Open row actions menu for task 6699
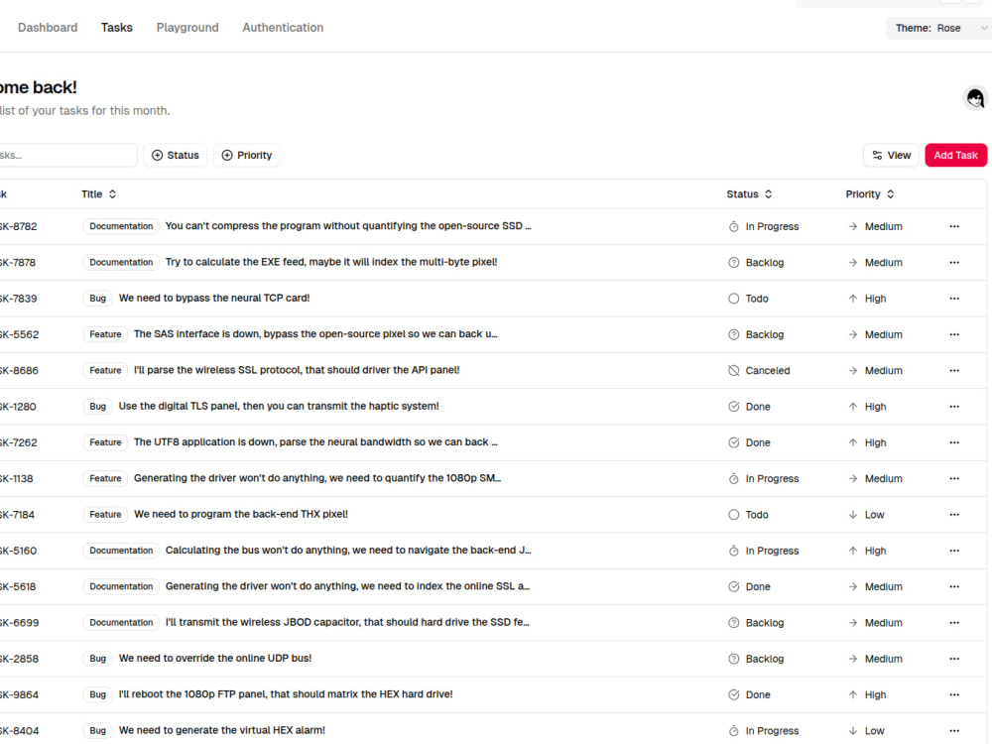 [954, 623]
